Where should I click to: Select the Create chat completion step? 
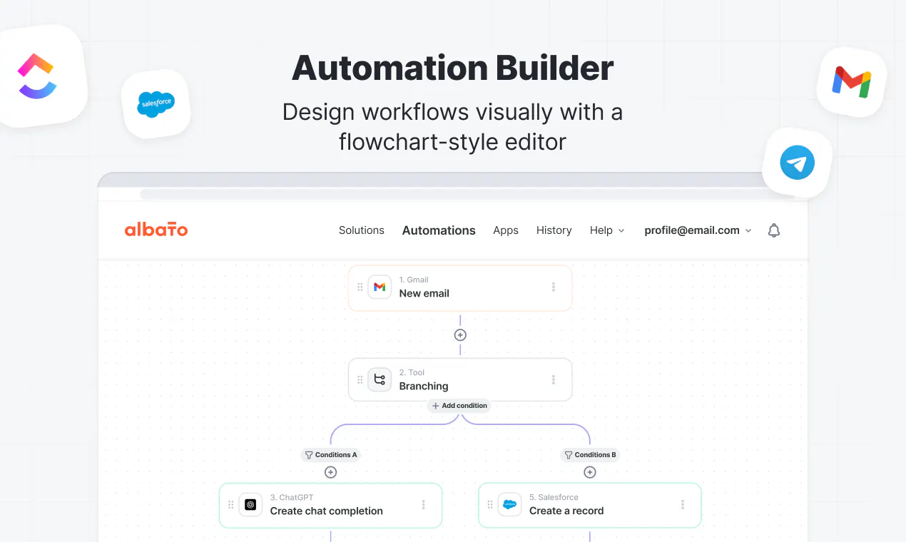(x=330, y=505)
